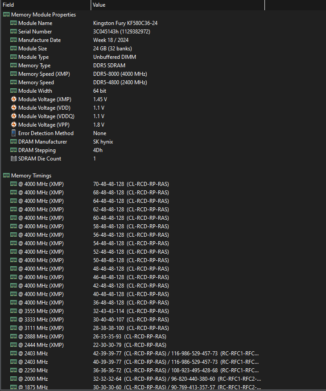Select the SDRAM Die Count label
Screen dimensions: 326x391
click(40, 159)
